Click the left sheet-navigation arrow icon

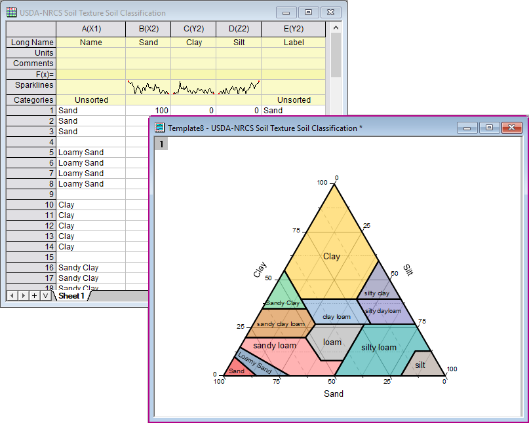click(x=10, y=296)
